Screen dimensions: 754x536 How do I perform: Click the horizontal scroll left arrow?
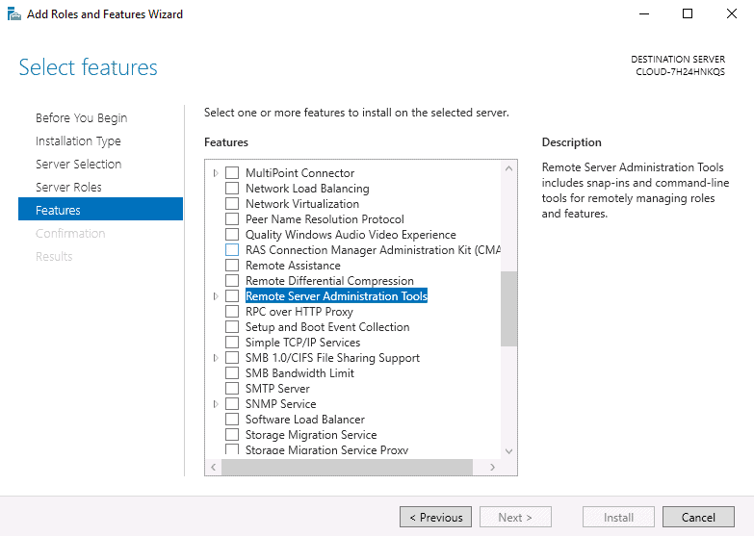coord(213,467)
